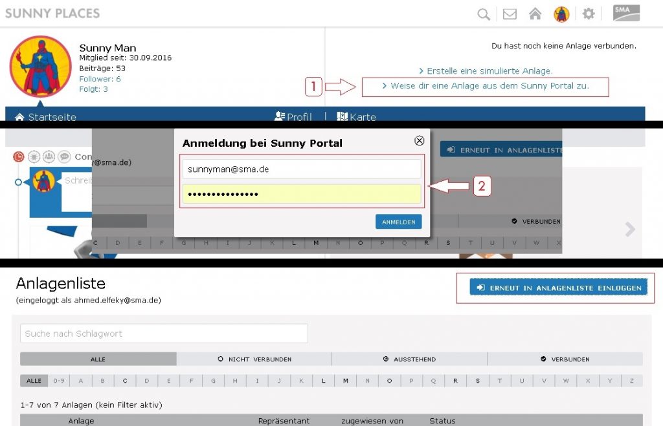Open Profil in the blue navigation bar
Screen dimensions: 663x426
coord(293,116)
